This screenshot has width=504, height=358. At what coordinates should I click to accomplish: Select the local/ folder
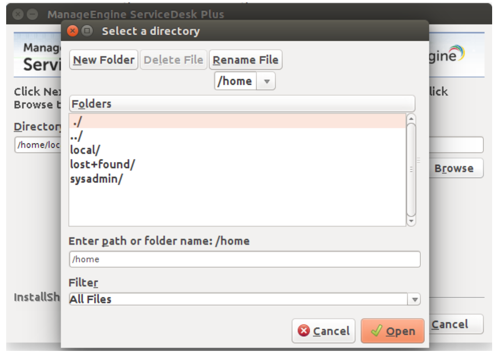pyautogui.click(x=85, y=150)
